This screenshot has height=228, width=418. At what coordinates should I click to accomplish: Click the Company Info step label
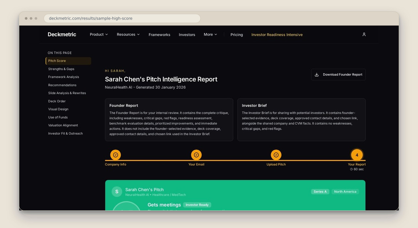click(x=116, y=164)
